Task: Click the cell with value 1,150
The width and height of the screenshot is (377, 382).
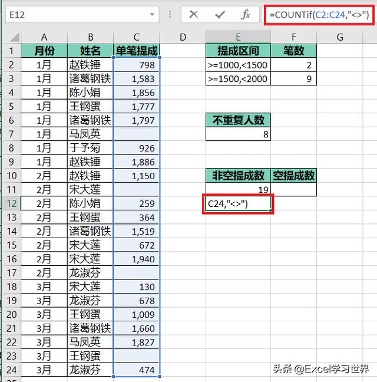Action: (136, 176)
